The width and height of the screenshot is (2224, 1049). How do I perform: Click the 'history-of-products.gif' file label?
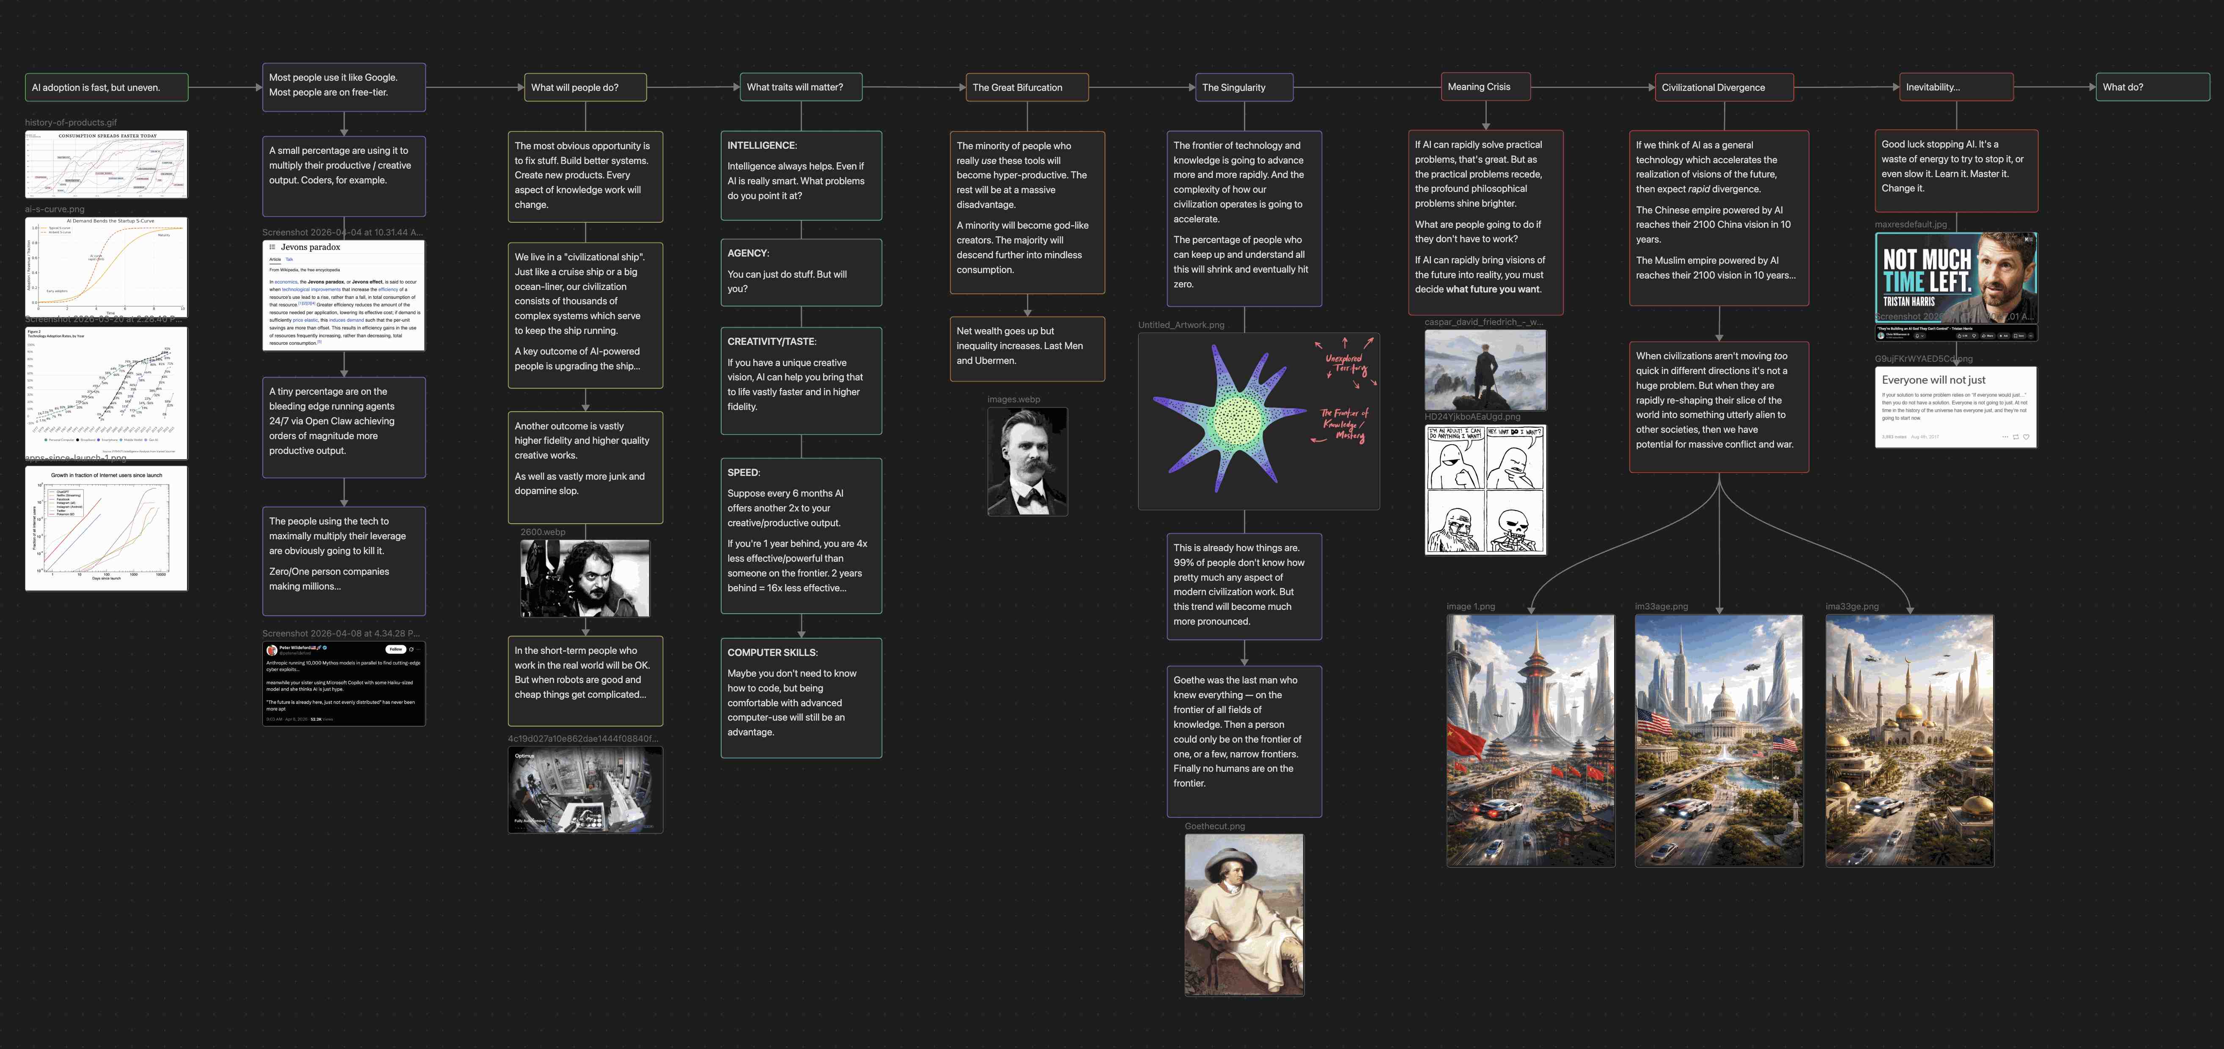click(x=71, y=123)
